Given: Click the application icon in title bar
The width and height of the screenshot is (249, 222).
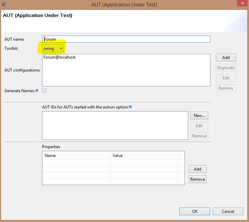Looking at the screenshot, I should tap(4, 4).
